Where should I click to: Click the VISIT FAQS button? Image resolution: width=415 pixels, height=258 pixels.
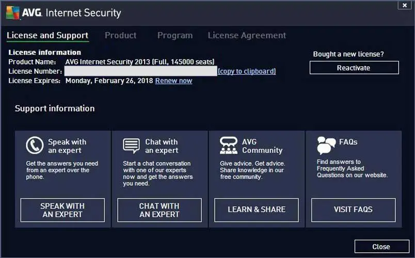(354, 210)
